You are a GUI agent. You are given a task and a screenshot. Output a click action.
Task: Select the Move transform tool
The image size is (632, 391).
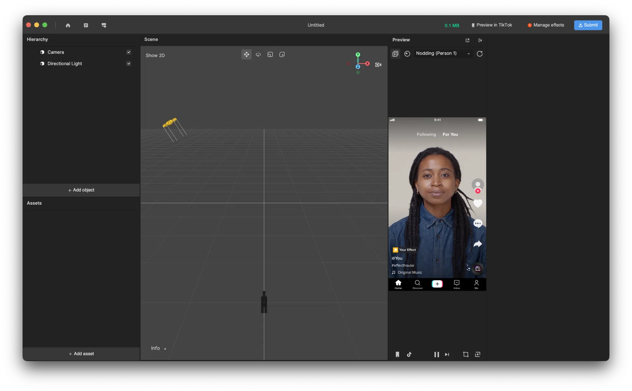(x=246, y=54)
